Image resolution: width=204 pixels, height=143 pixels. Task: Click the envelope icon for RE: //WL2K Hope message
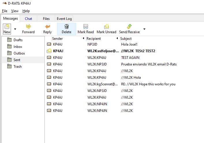(x=49, y=84)
